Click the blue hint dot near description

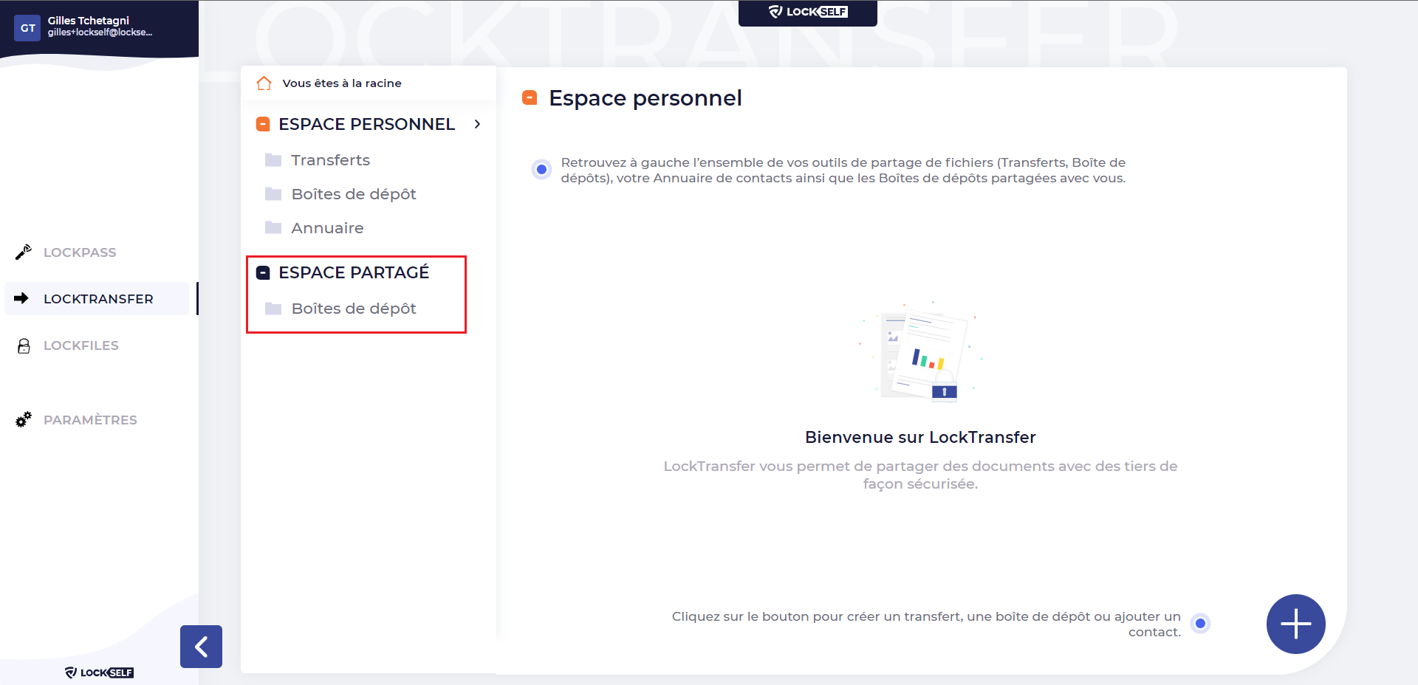(x=541, y=169)
